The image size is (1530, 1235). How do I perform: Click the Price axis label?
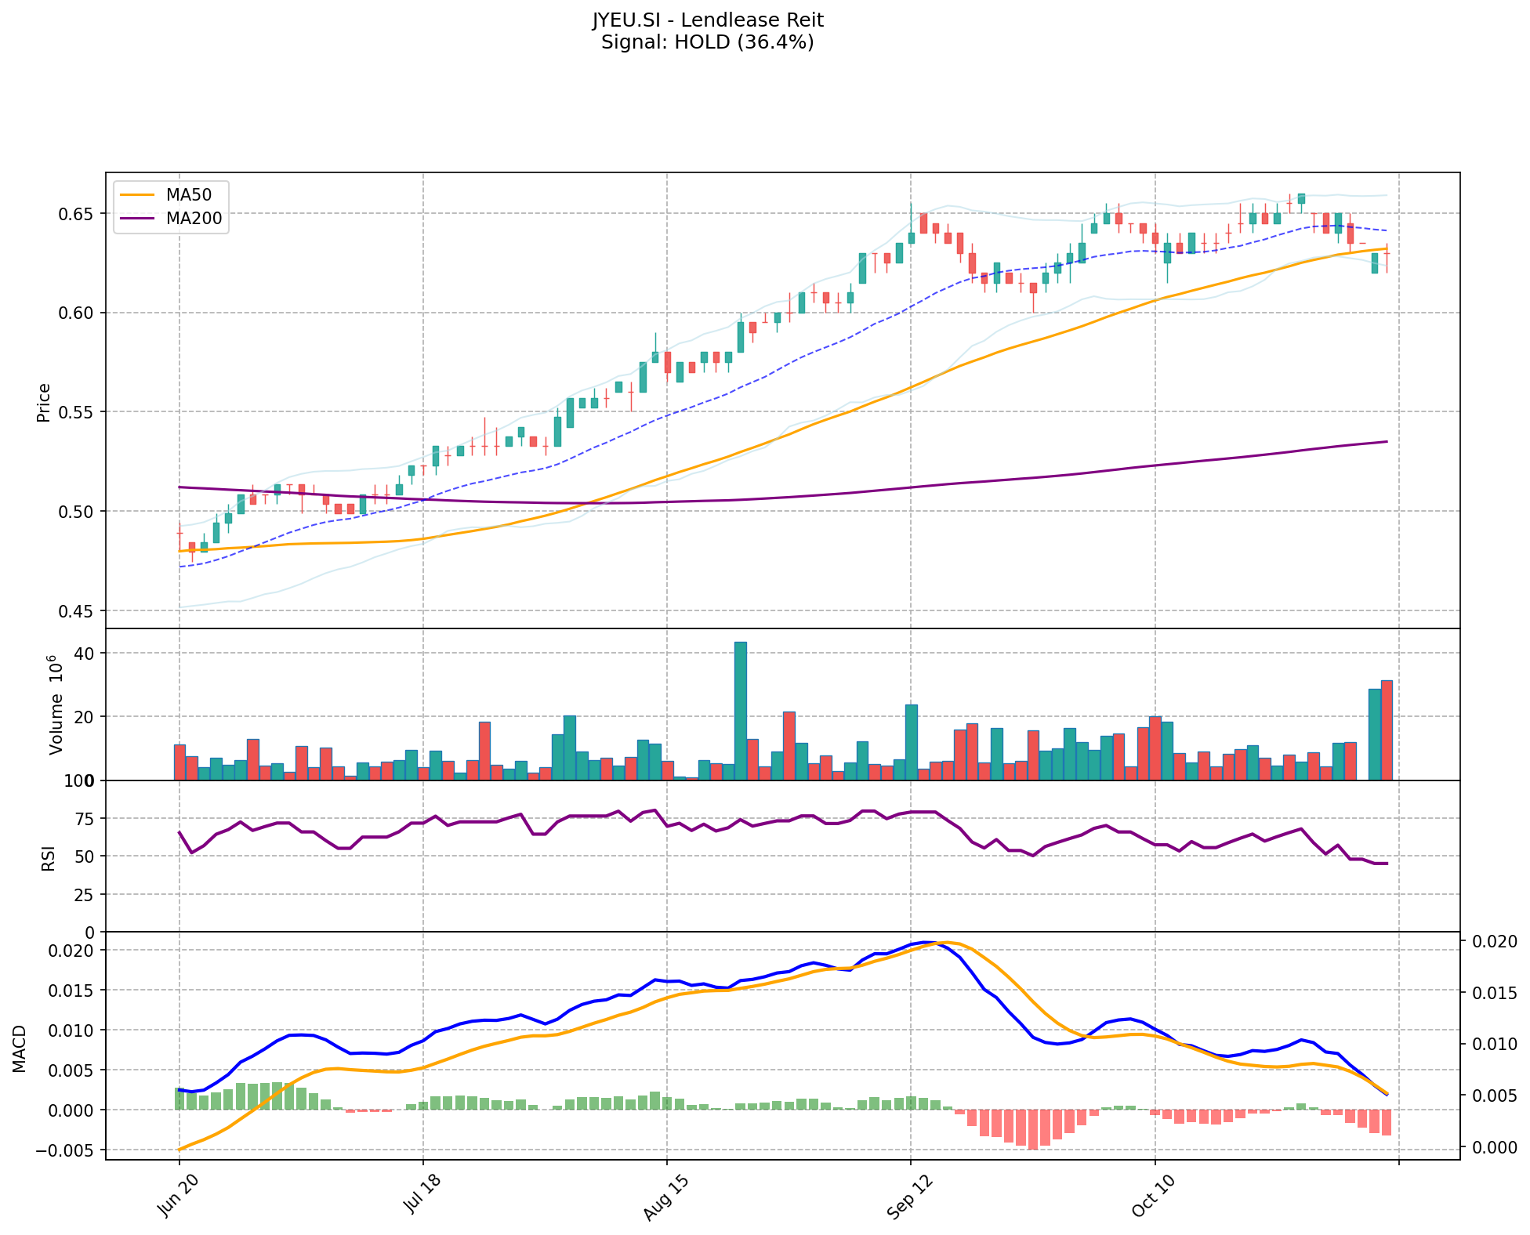coord(44,402)
